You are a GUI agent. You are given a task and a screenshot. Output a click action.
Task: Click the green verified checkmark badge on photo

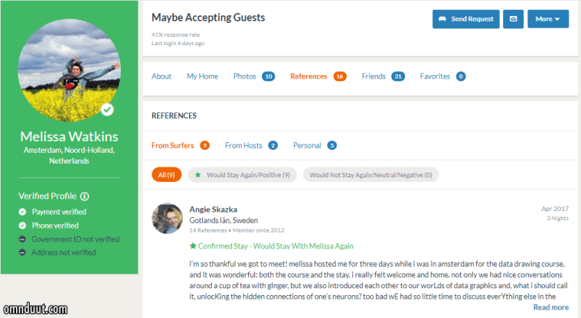[x=107, y=110]
